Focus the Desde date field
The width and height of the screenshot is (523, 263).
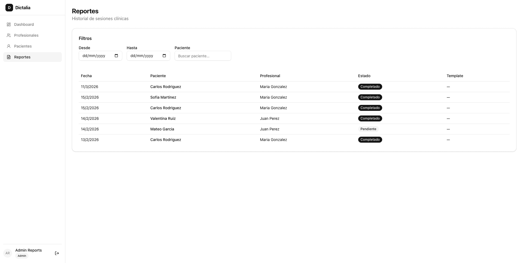coord(94,56)
